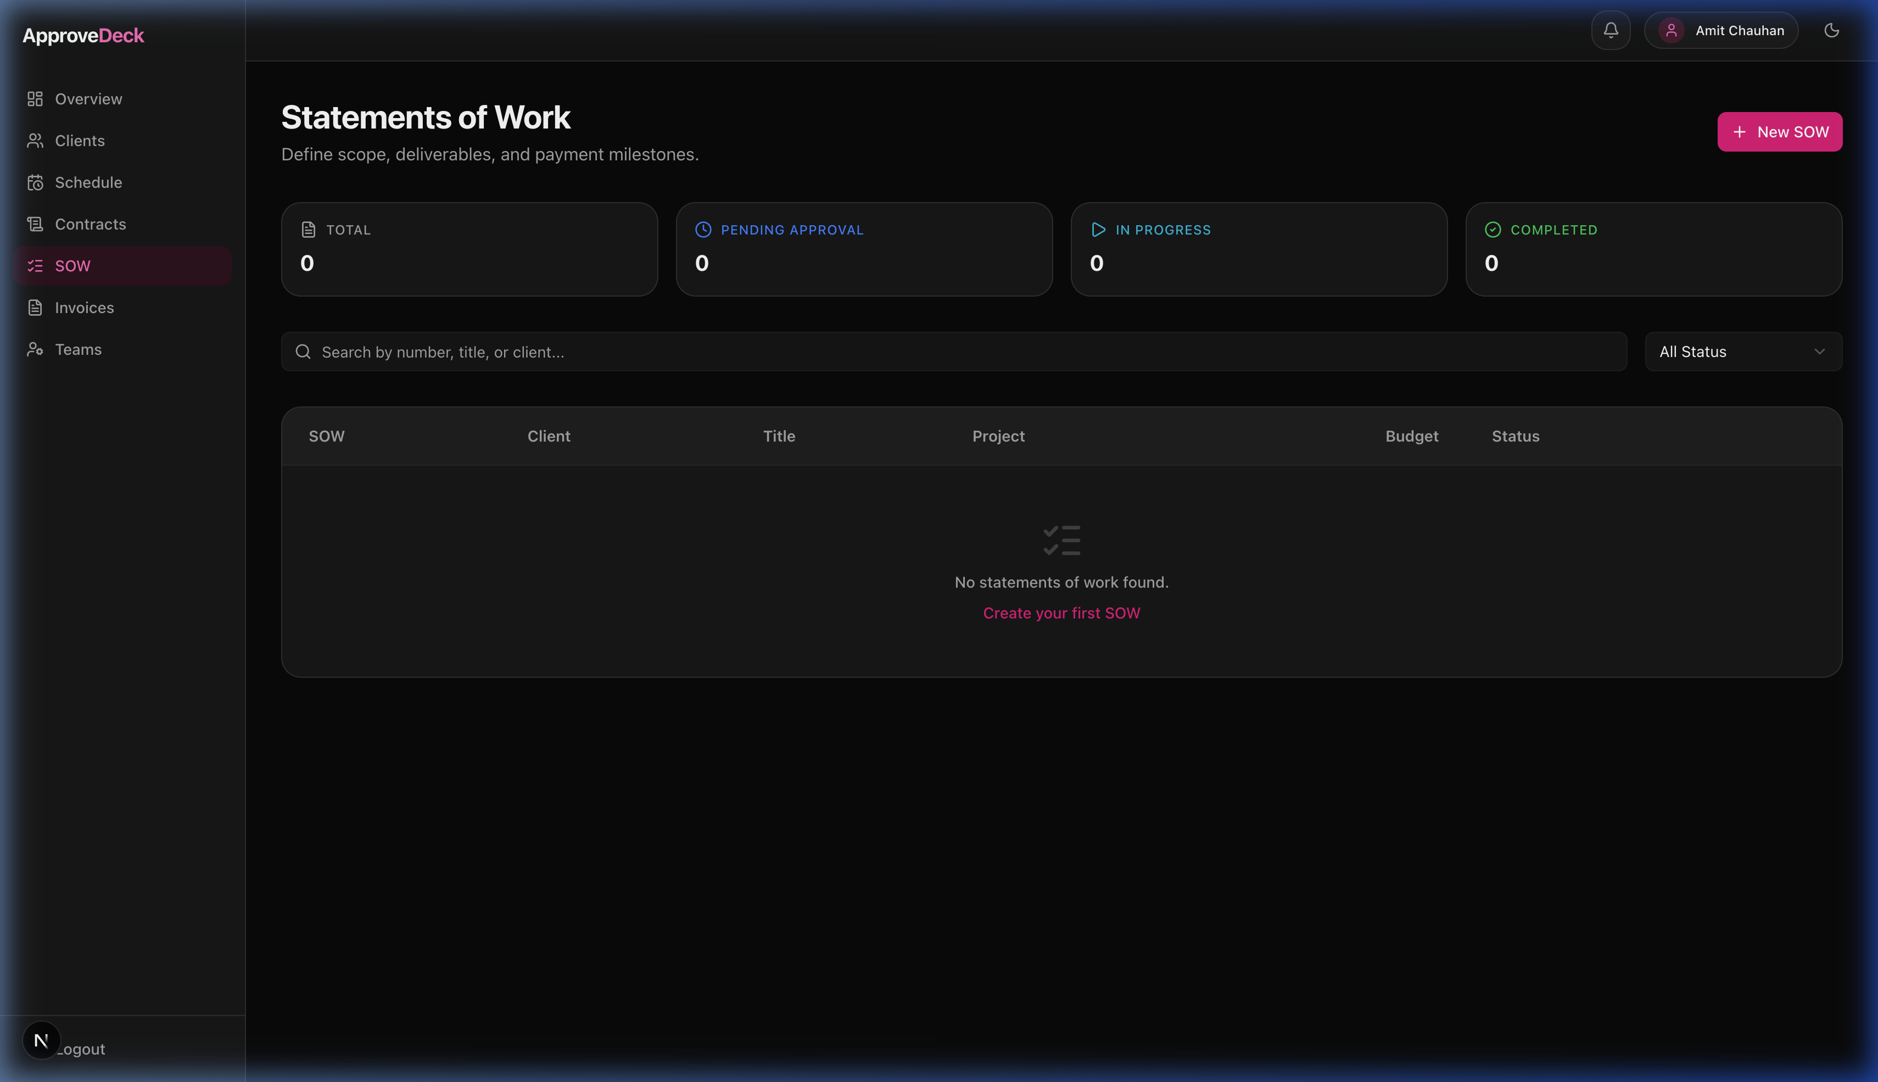
Task: Click the Next.js dev tools badge
Action: 41,1040
